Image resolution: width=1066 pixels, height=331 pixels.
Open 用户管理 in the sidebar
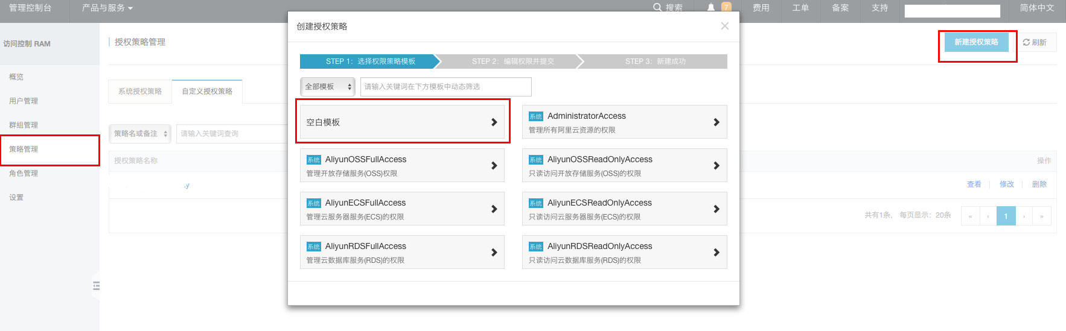[24, 101]
